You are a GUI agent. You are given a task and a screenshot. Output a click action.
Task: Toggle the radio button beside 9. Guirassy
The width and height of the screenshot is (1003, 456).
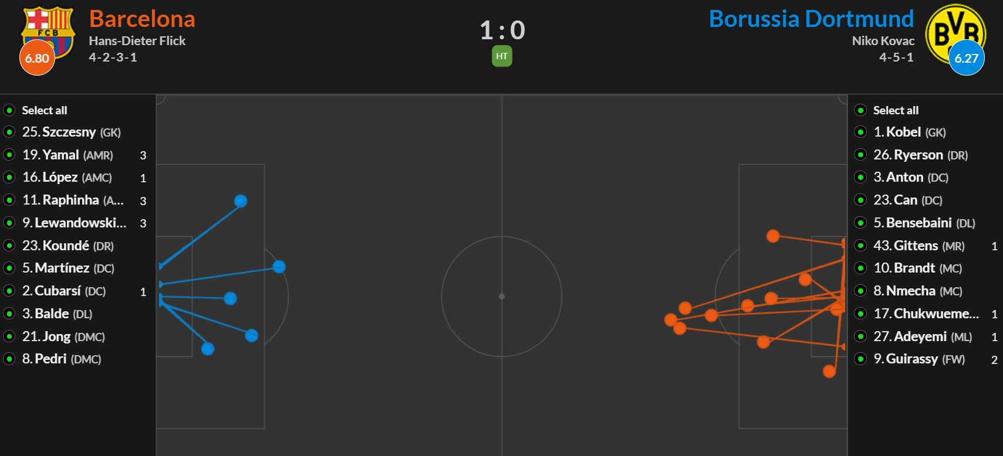click(x=860, y=359)
